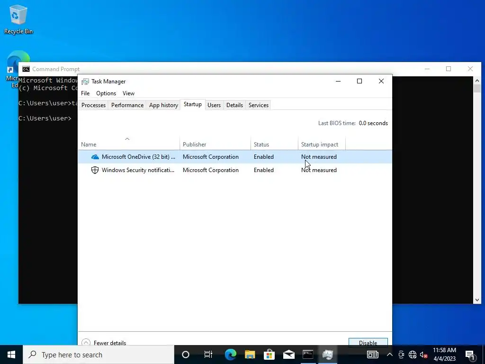This screenshot has height=364, width=485.
Task: Select the Windows Security notification row name
Action: click(138, 170)
